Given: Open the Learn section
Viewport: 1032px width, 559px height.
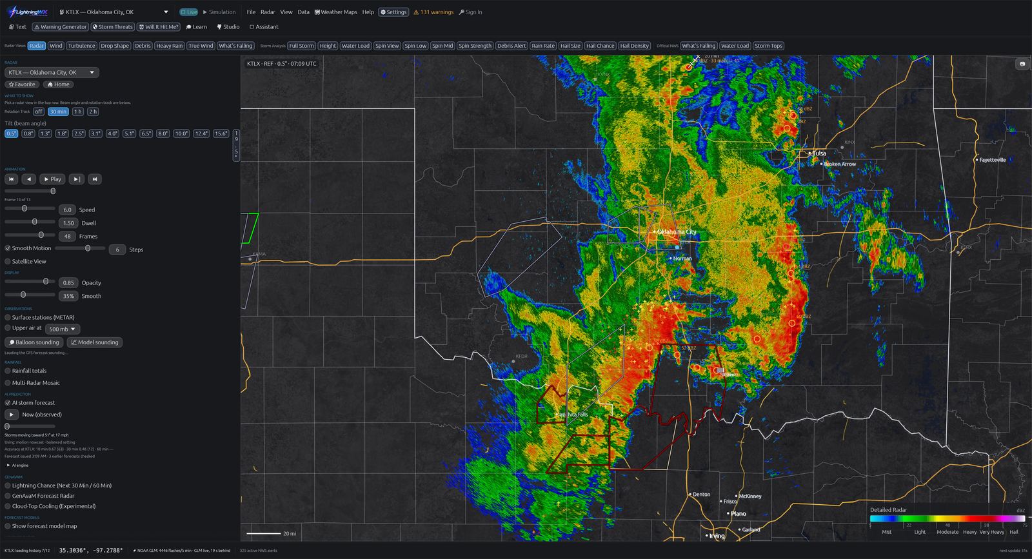Looking at the screenshot, I should tap(197, 27).
